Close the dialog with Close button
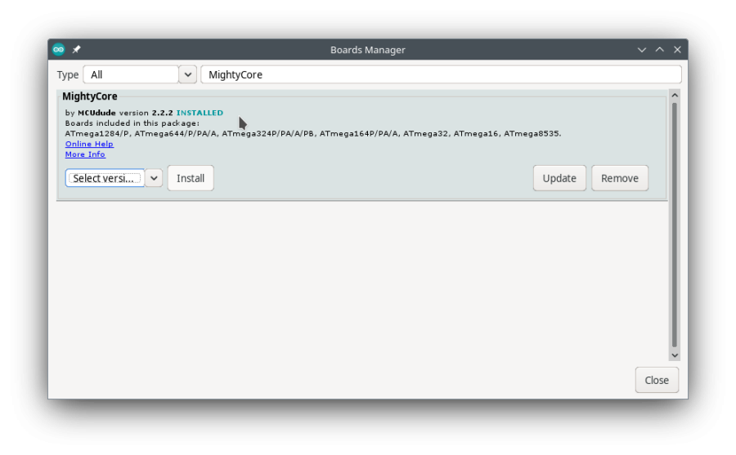Screen dimensions: 736x455 tap(657, 380)
